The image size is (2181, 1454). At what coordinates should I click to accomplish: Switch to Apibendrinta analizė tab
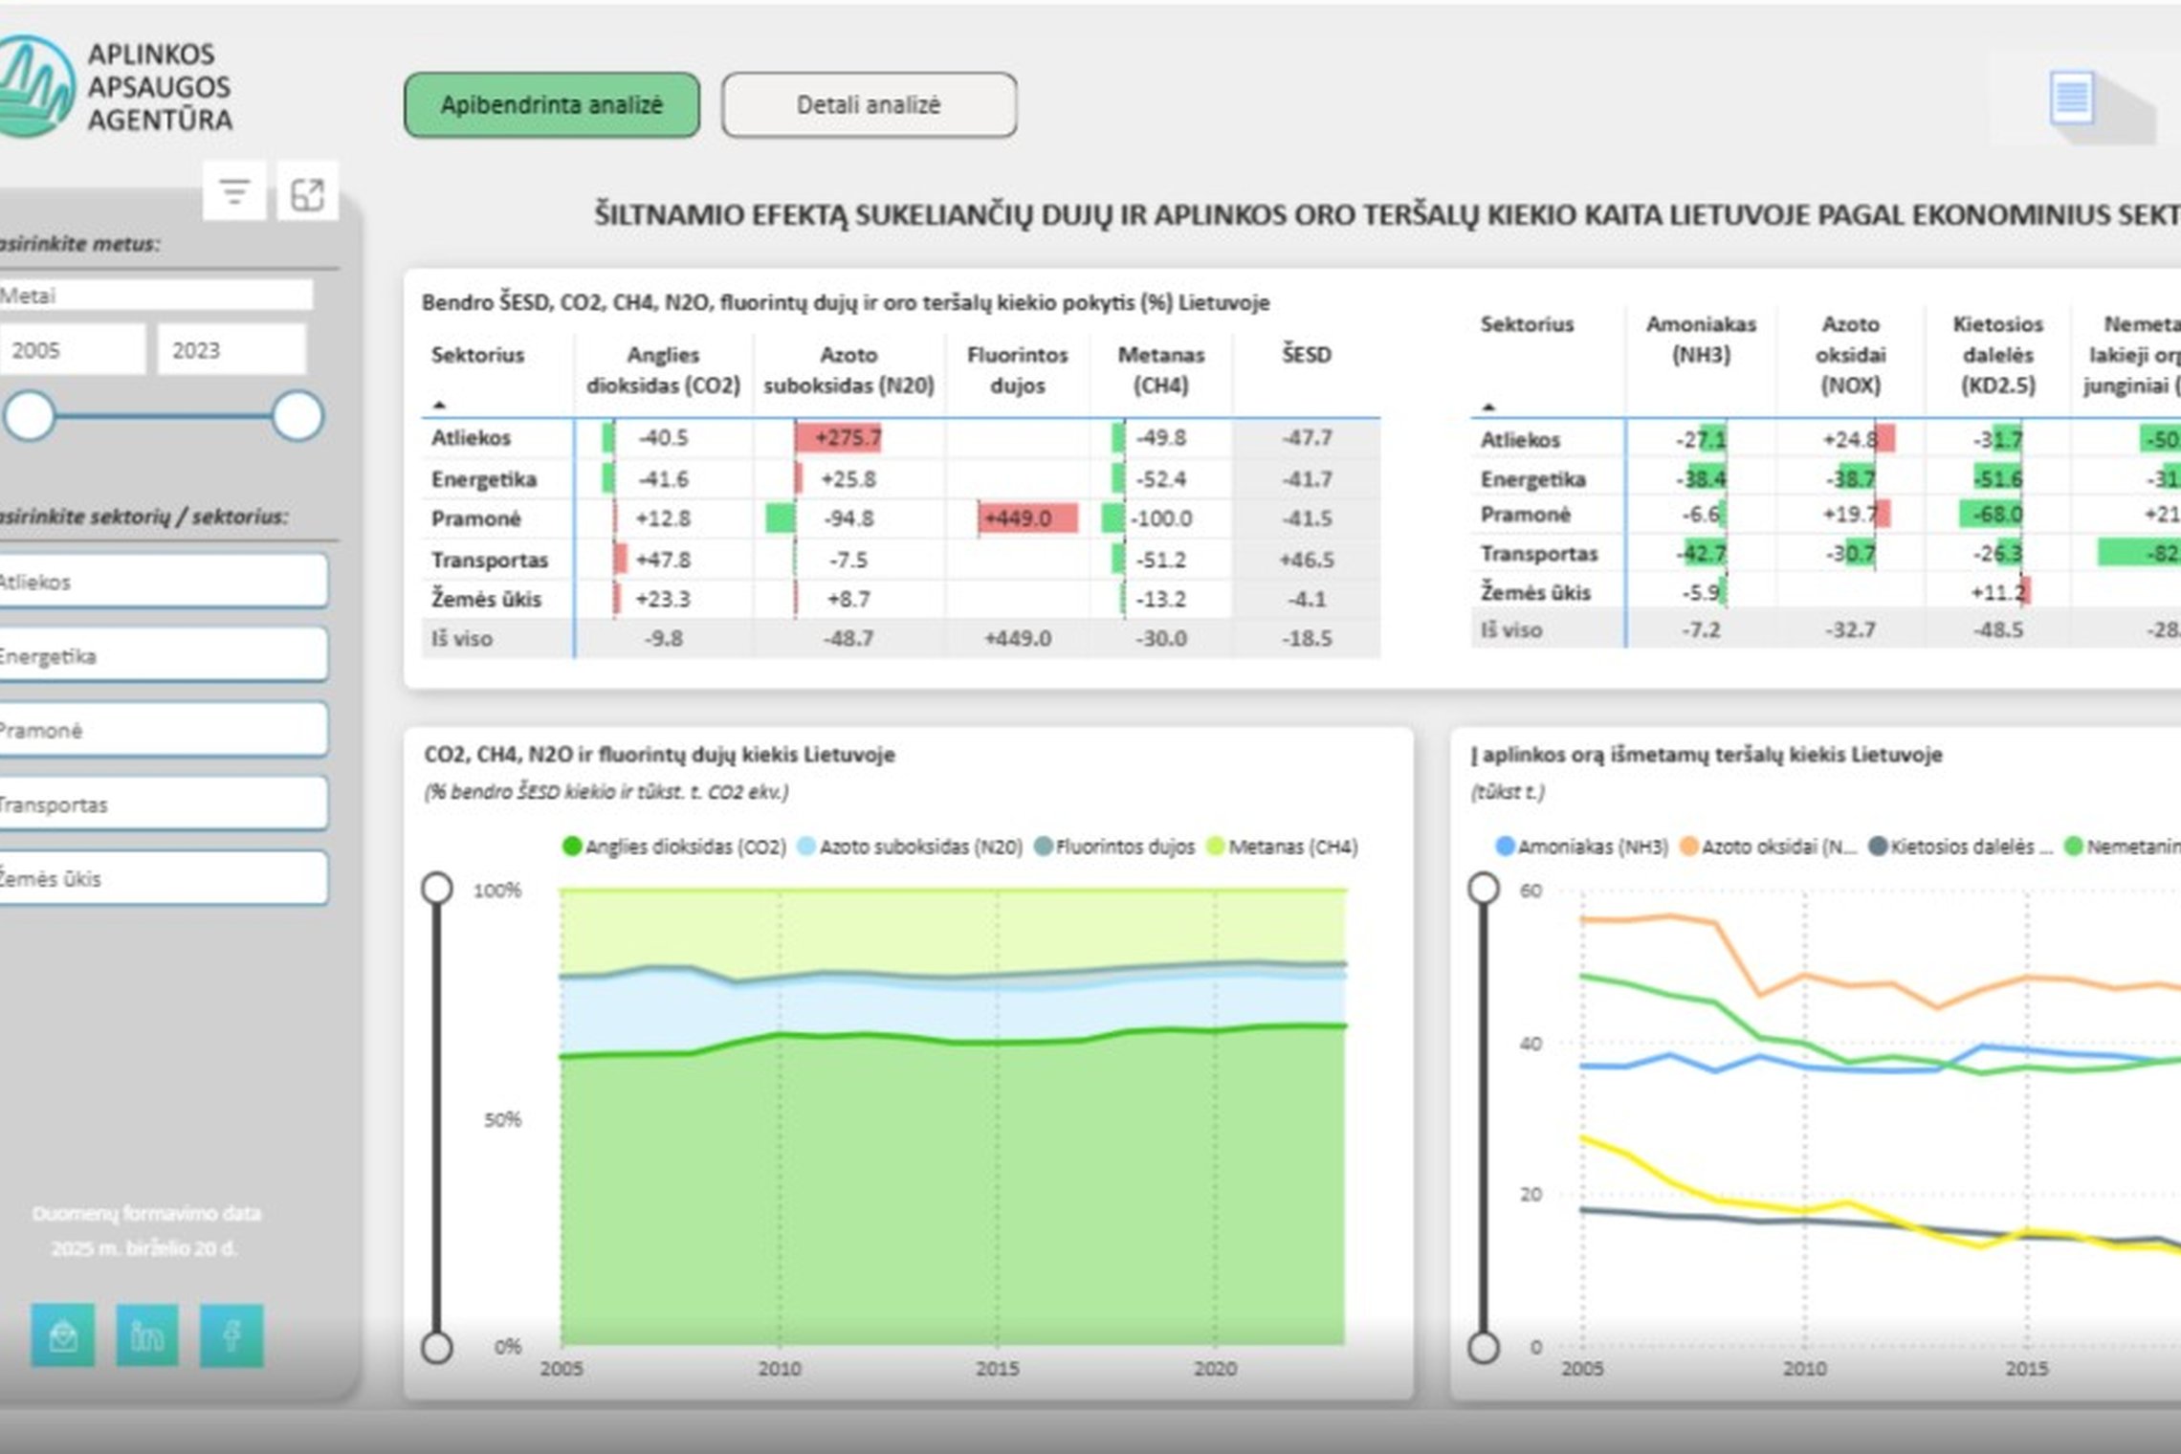552,105
